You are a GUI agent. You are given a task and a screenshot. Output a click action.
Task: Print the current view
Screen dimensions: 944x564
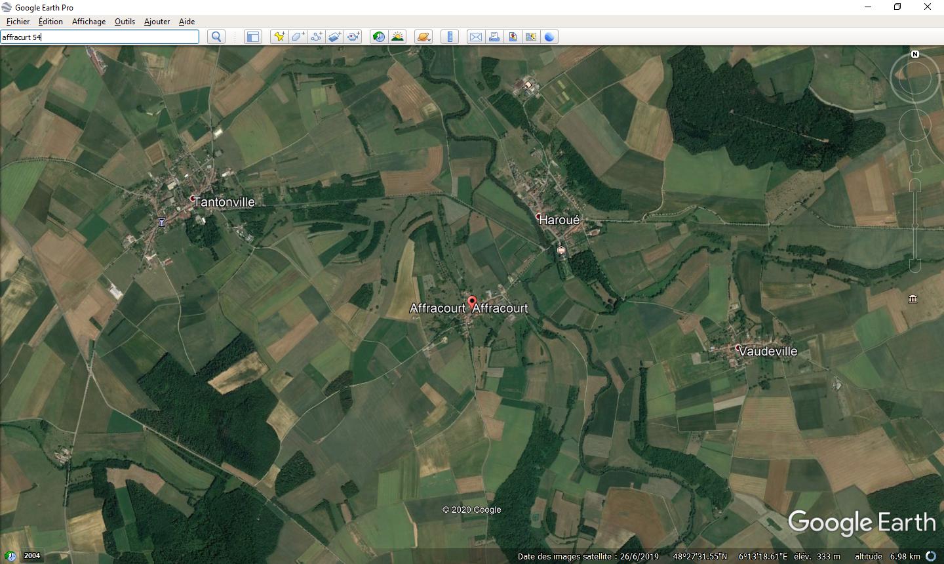[x=494, y=37]
